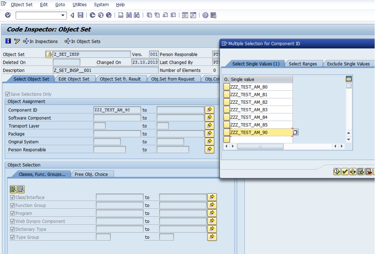Switch to Object Set fr. Result tab
The width and height of the screenshot is (375, 254).
[120, 79]
